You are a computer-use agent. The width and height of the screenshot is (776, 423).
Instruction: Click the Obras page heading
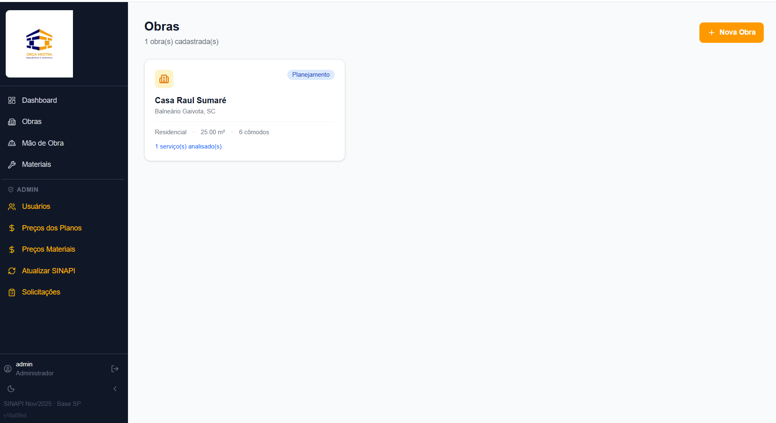coord(162,27)
